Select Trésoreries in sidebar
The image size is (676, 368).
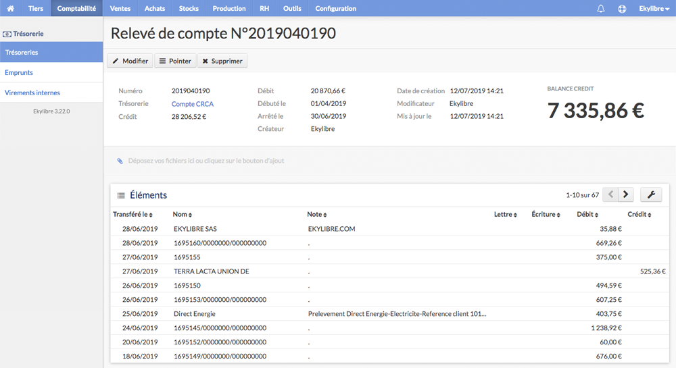[51, 52]
